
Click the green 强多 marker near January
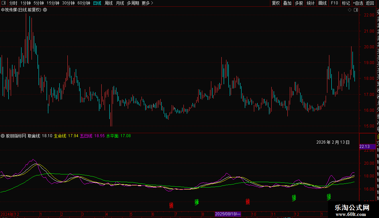click(329, 197)
